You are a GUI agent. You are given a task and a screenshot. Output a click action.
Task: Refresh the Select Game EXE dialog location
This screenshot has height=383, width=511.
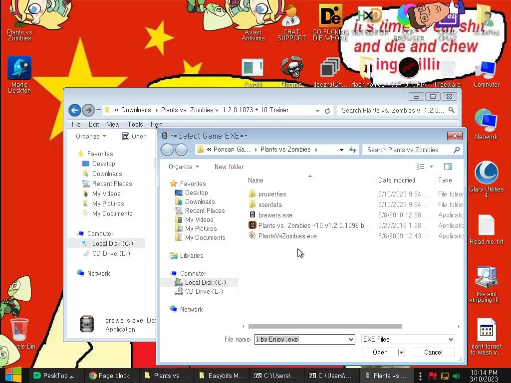(353, 150)
